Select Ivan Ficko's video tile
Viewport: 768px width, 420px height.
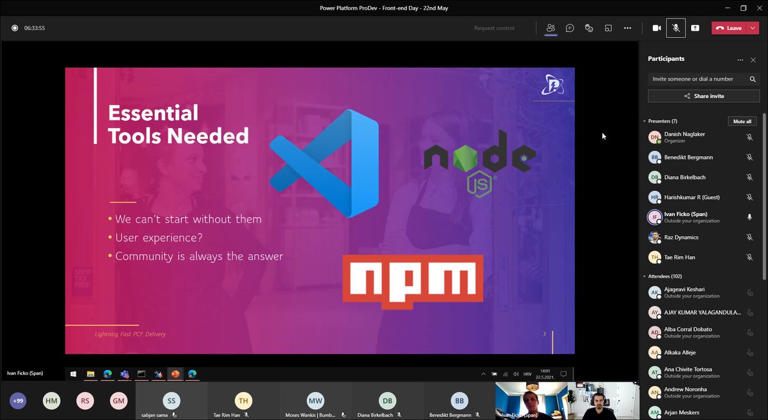(531, 401)
